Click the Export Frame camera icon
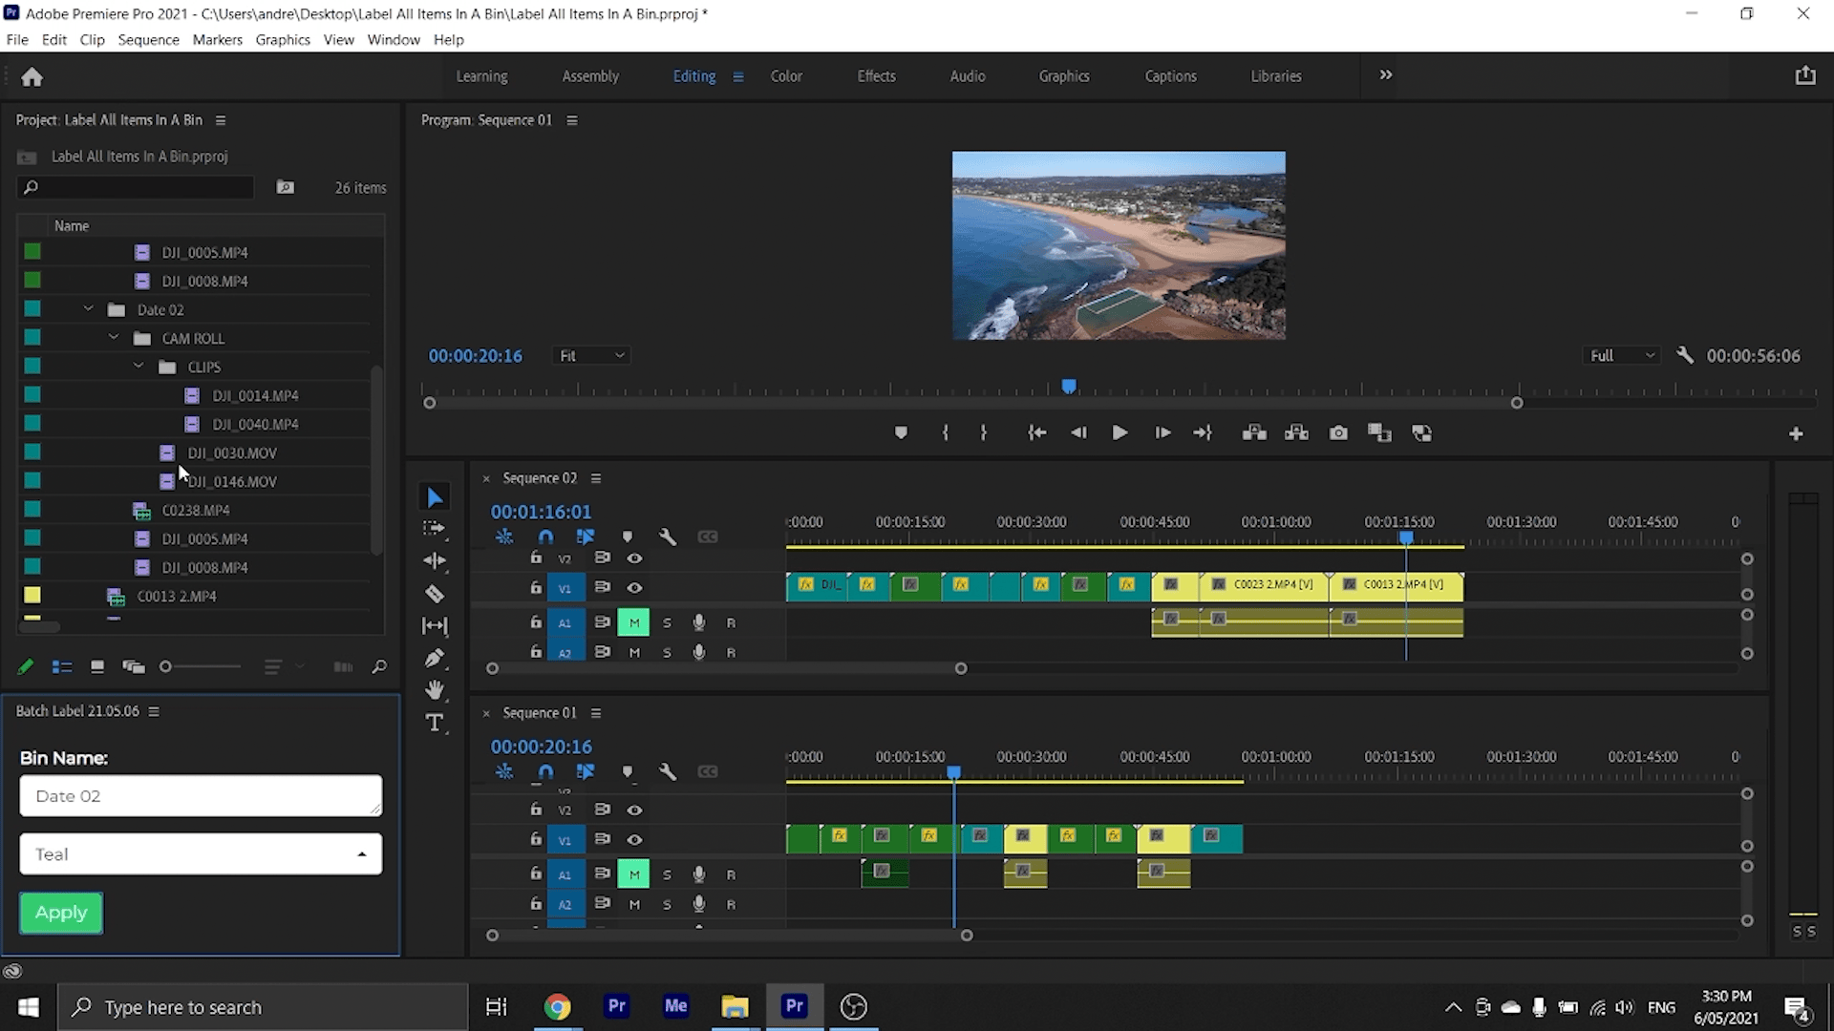Image resolution: width=1834 pixels, height=1031 pixels. [x=1338, y=433]
